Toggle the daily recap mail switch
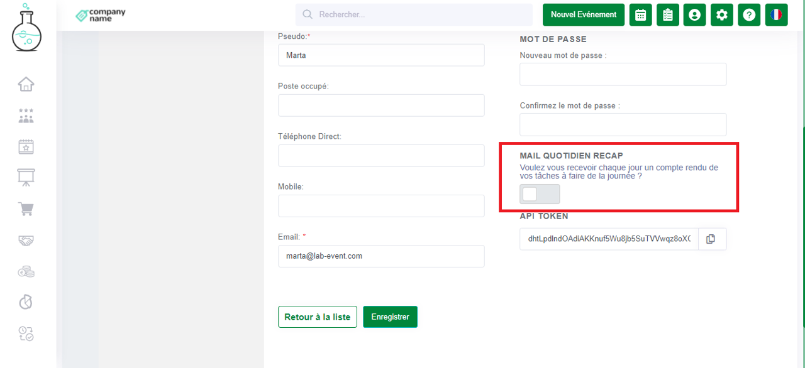This screenshot has height=368, width=805. tap(540, 194)
